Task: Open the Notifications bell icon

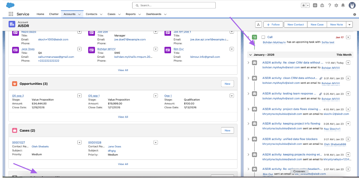Action: click(343, 6)
